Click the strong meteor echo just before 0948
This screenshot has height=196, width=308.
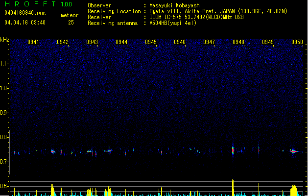pyautogui.click(x=233, y=150)
